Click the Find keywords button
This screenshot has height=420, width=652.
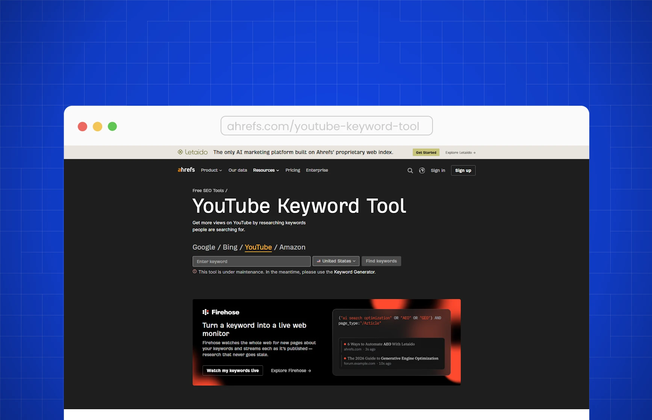[x=381, y=261]
